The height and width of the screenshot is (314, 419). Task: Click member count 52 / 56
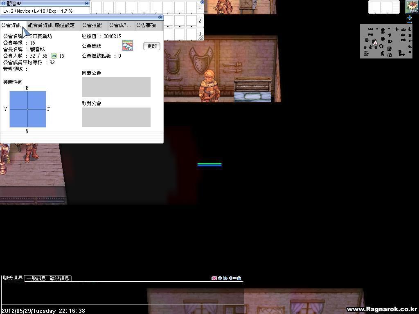(38, 56)
